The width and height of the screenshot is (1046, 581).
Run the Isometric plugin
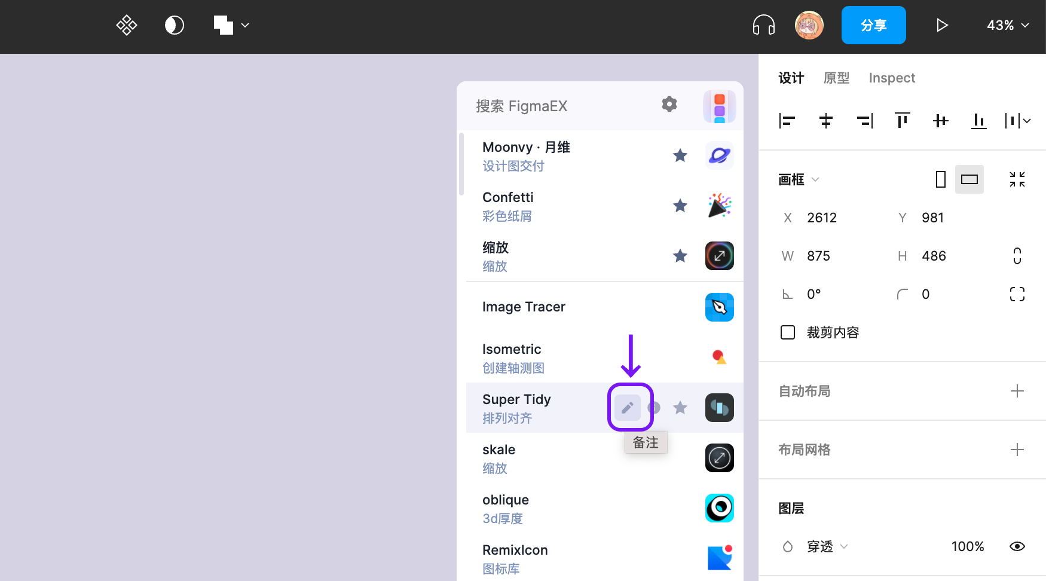tap(604, 357)
